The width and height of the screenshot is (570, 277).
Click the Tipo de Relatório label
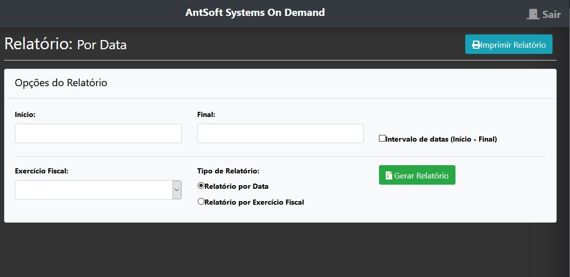(228, 171)
